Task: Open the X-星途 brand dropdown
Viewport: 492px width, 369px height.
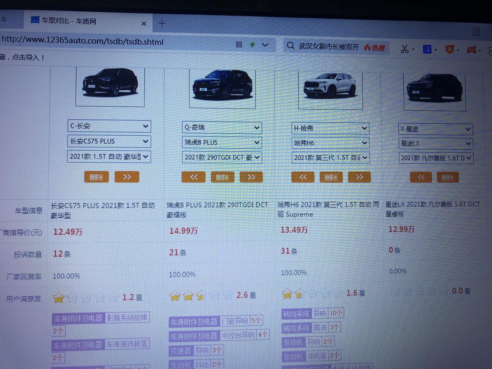Action: 435,129
